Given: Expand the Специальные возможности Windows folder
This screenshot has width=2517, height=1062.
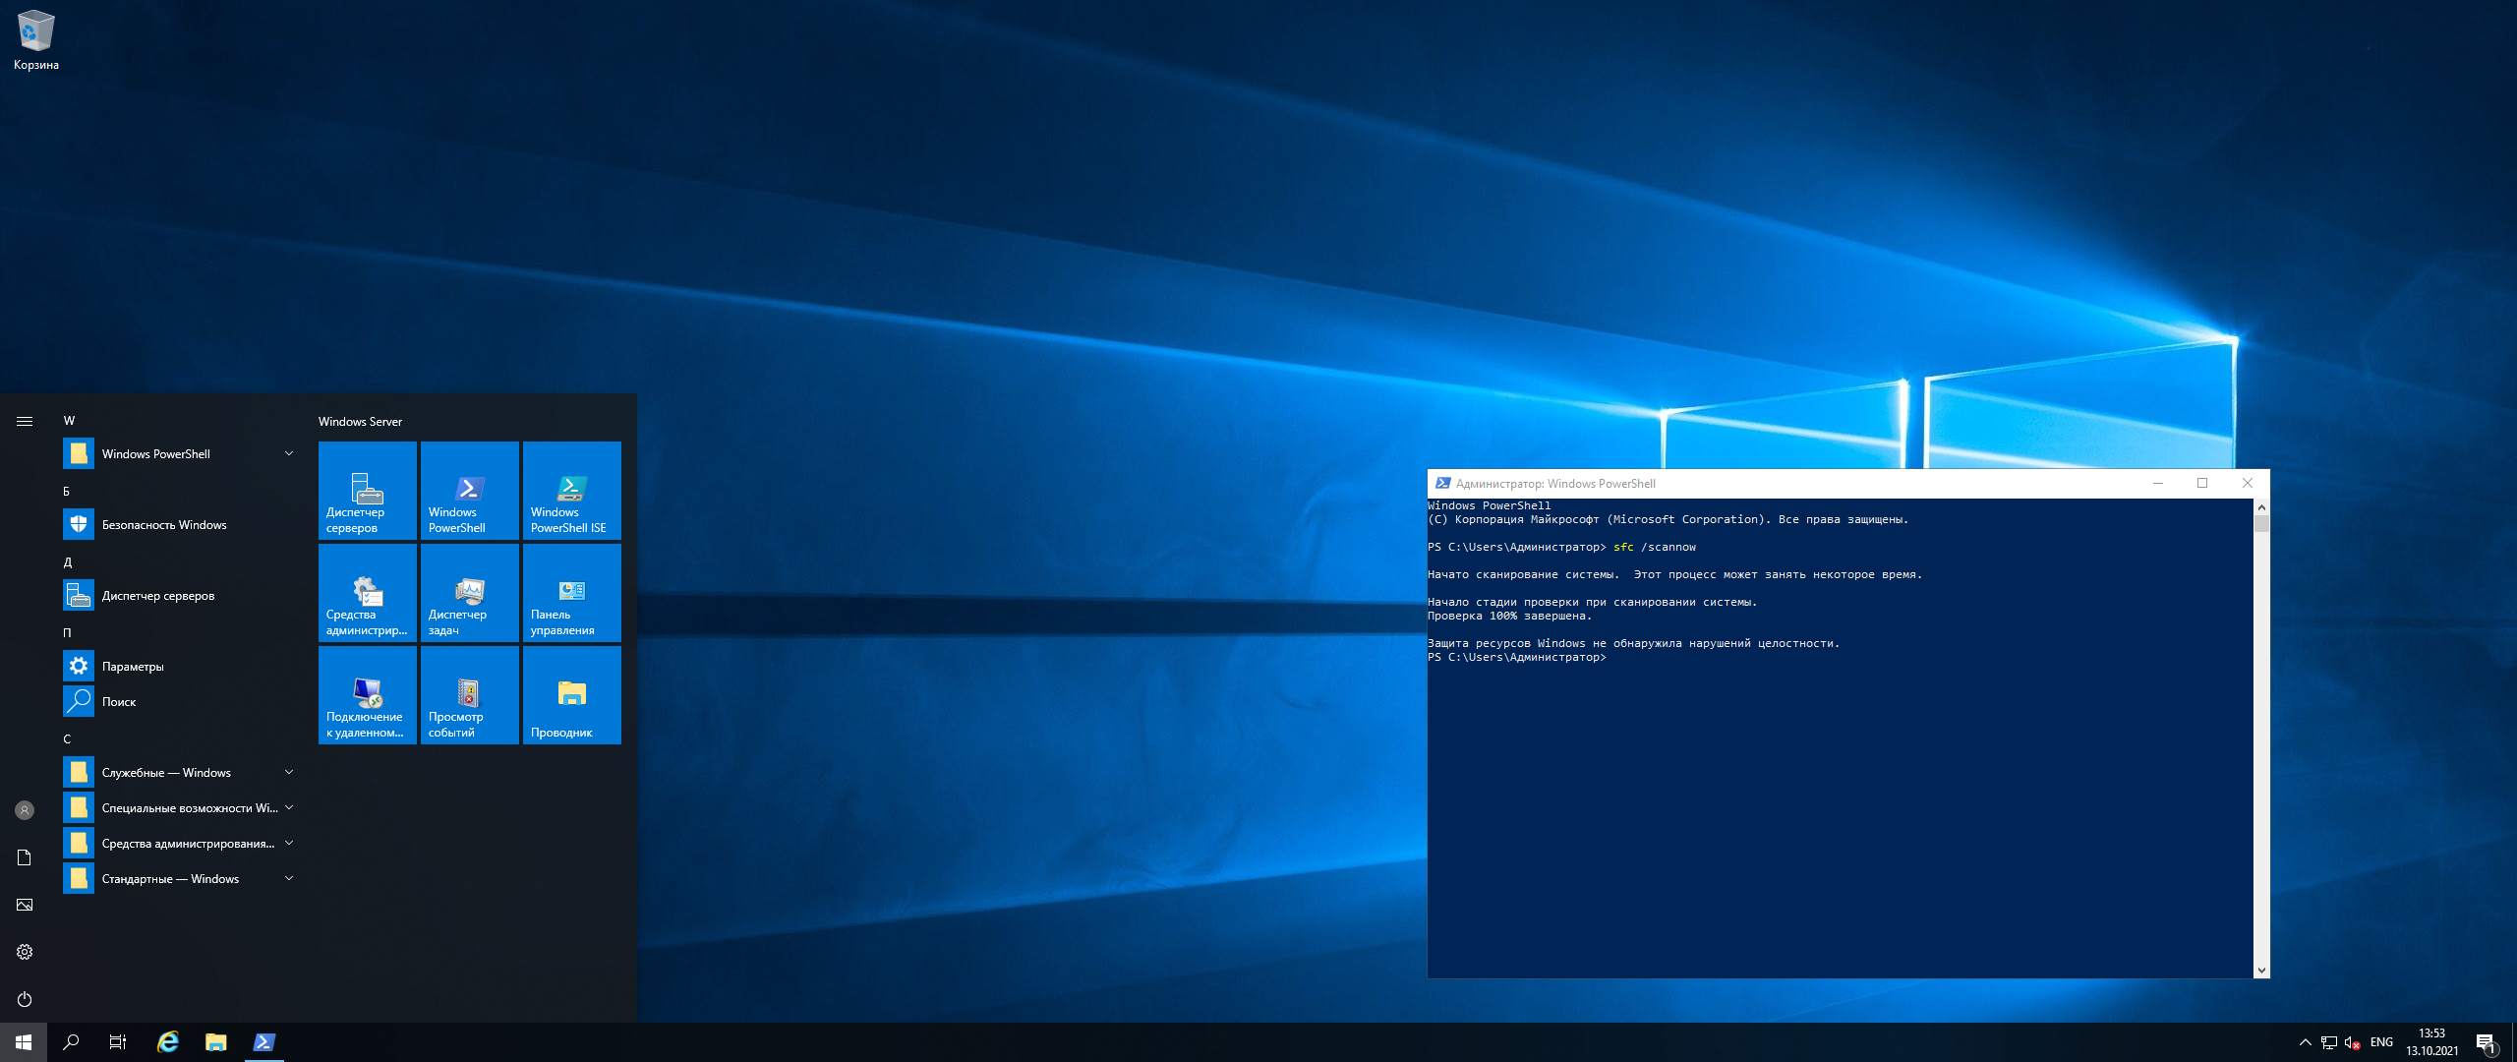Looking at the screenshot, I should click(181, 808).
